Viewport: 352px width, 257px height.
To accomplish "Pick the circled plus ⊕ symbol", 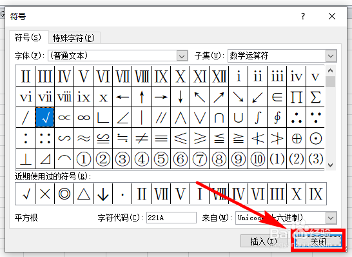I will 296,138.
